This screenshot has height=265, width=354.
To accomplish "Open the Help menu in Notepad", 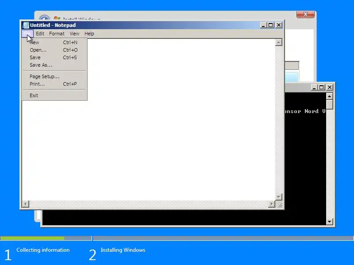I will (x=89, y=34).
